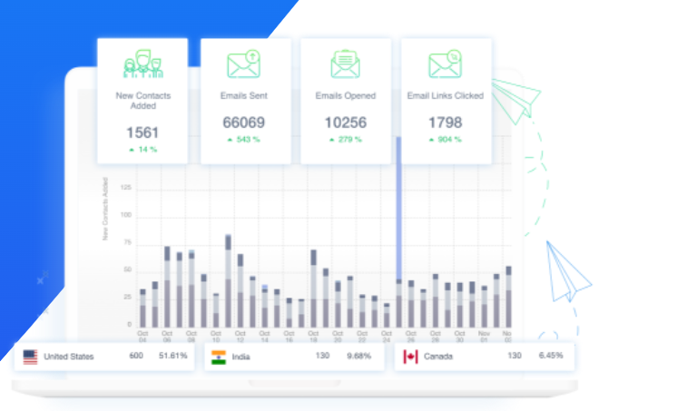Select the India flag icon
677x411 pixels.
tap(218, 357)
